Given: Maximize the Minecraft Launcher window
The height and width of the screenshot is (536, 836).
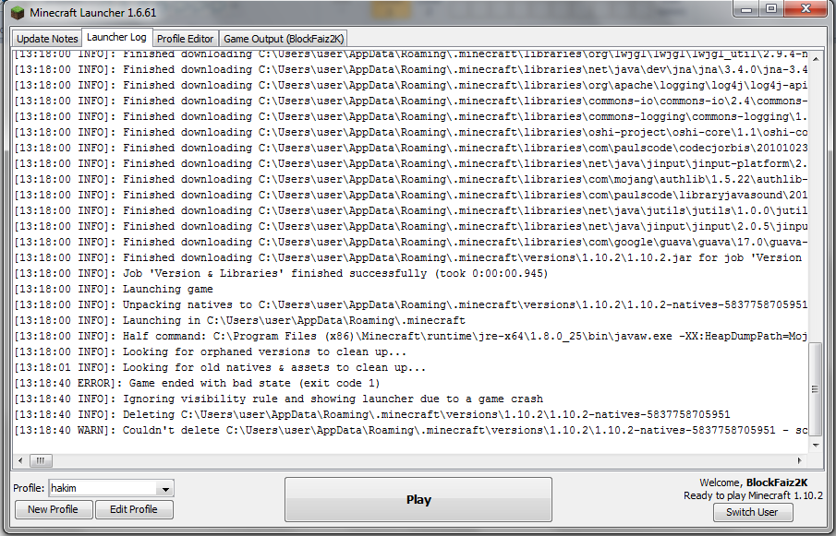Looking at the screenshot, I should click(x=771, y=9).
